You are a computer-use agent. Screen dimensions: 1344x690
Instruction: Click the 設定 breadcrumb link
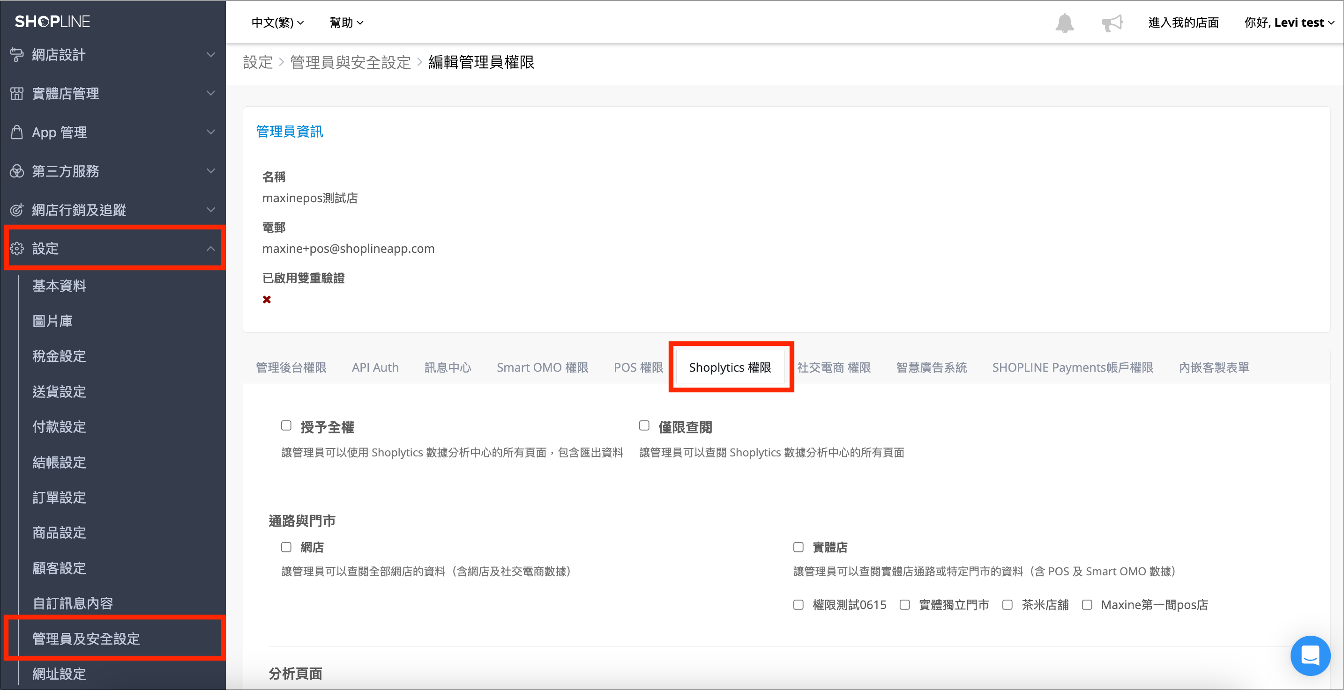tap(258, 63)
